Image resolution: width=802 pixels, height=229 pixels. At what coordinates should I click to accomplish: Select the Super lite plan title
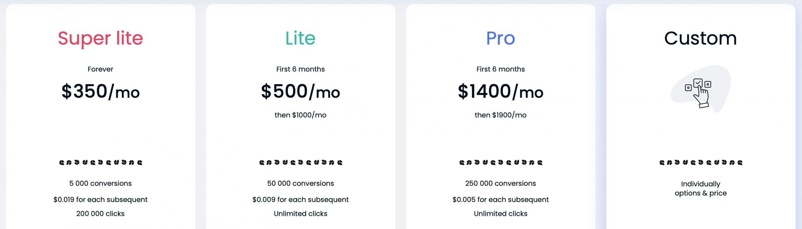[x=101, y=38]
